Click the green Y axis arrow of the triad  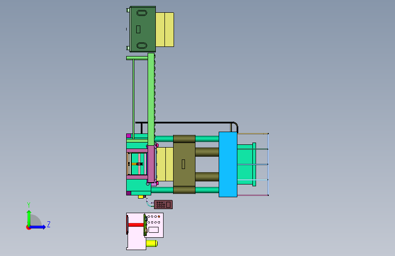[x=29, y=218]
